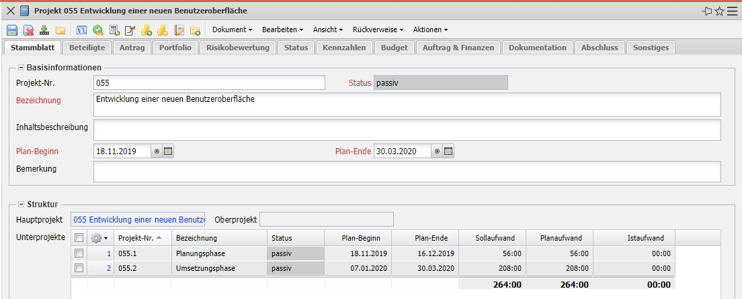
Task: Close the project tab with the X
Action: [x=10, y=11]
